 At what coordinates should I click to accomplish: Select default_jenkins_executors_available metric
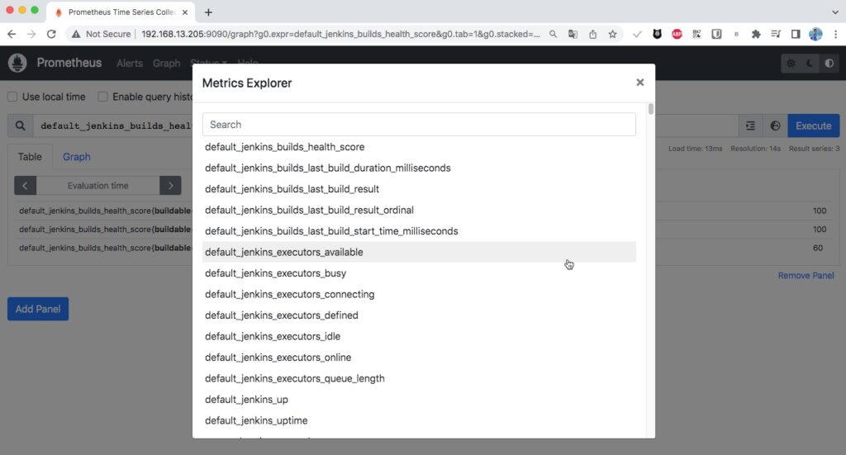[419, 252]
